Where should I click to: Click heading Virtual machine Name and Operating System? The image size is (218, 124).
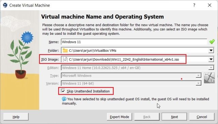click(x=103, y=17)
